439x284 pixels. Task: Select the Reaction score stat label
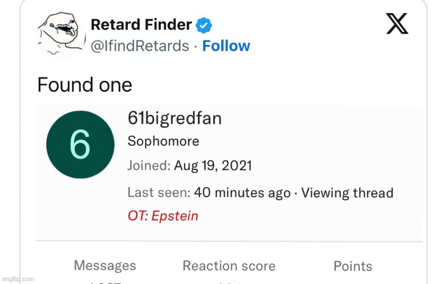[x=229, y=266]
